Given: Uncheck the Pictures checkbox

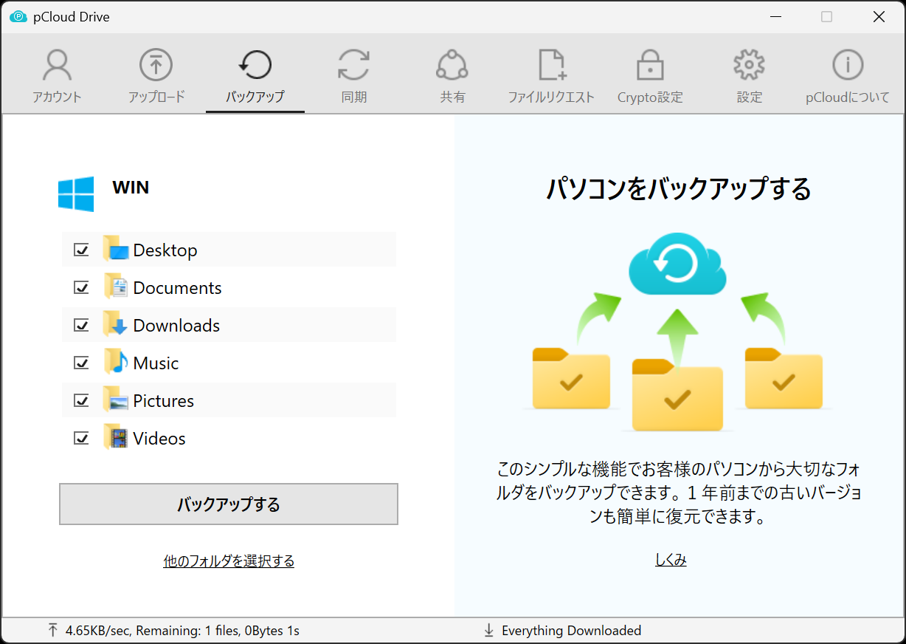Looking at the screenshot, I should pos(82,400).
